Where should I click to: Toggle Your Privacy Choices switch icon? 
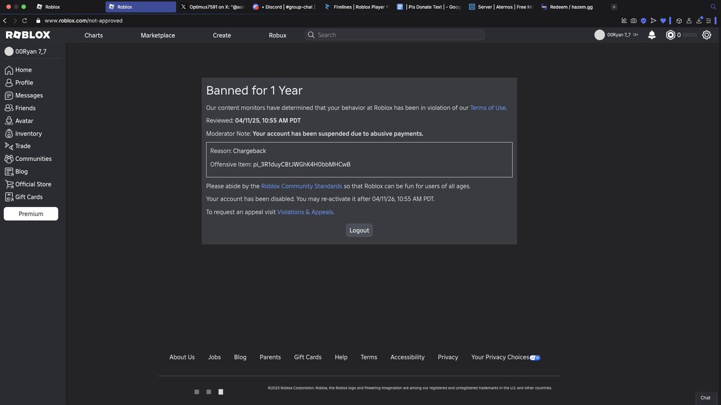point(535,358)
